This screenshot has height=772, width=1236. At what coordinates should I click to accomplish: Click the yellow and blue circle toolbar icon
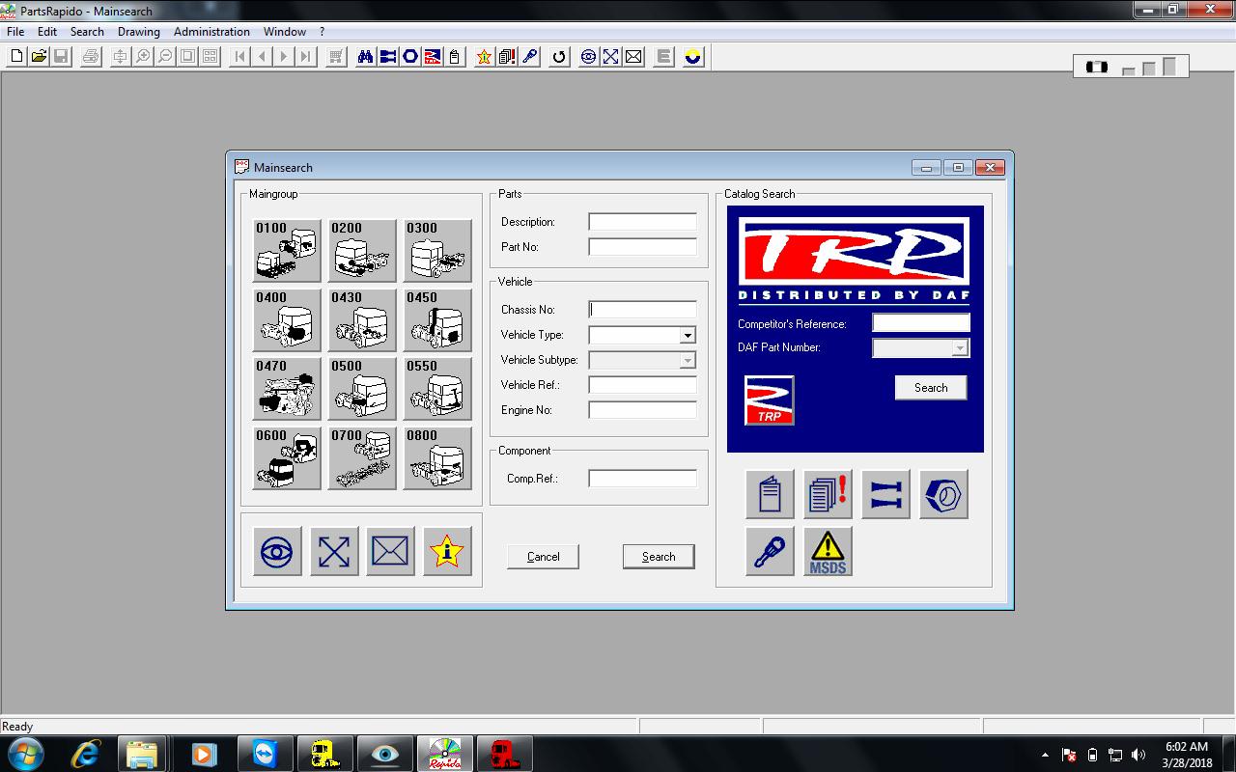[x=692, y=56]
